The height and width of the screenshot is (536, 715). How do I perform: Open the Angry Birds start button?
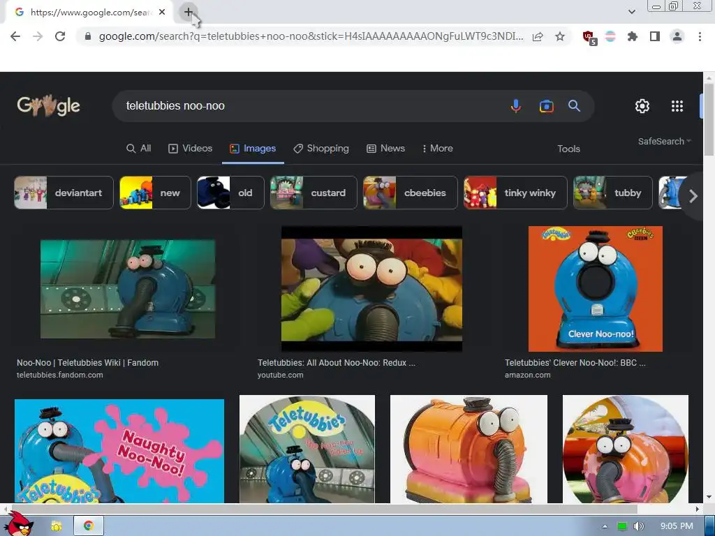click(x=18, y=524)
